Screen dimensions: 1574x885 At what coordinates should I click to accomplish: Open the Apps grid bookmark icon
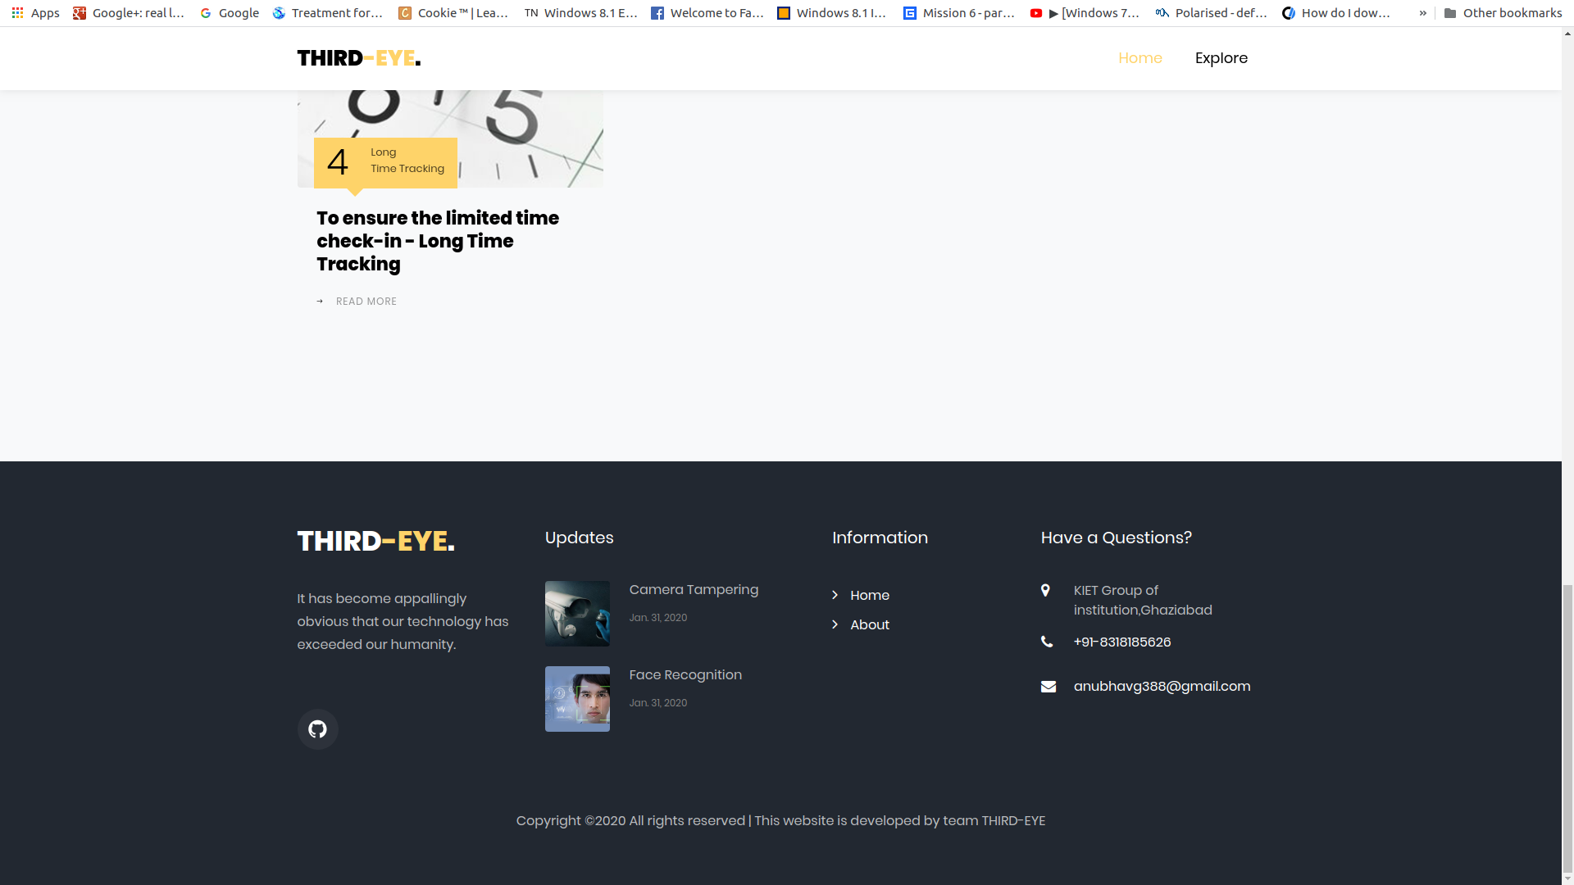(x=17, y=13)
